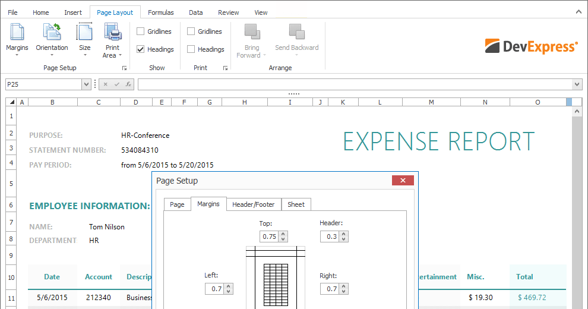This screenshot has width=588, height=309.
Task: Switch to the Formulas ribbon tab
Action: (x=161, y=12)
